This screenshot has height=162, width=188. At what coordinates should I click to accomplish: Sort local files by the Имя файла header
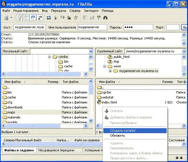(x=19, y=82)
